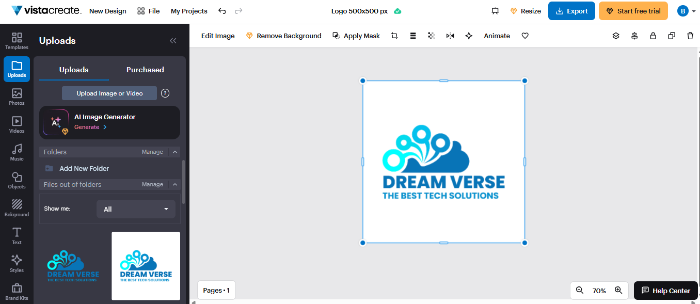The height and width of the screenshot is (304, 700).
Task: Duplicate the selected element
Action: click(x=672, y=36)
